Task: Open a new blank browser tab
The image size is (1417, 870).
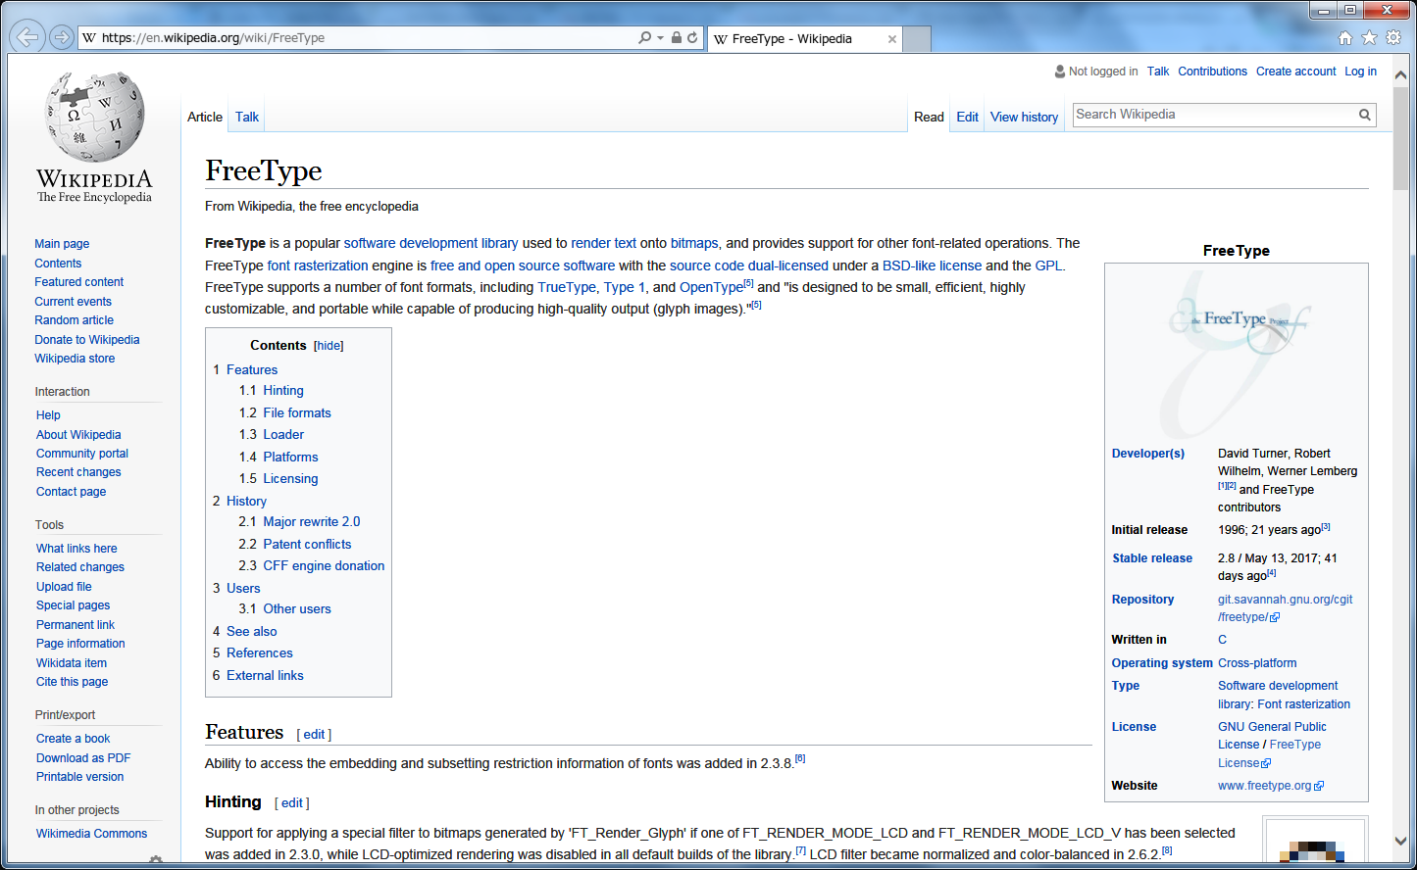Action: [x=916, y=39]
